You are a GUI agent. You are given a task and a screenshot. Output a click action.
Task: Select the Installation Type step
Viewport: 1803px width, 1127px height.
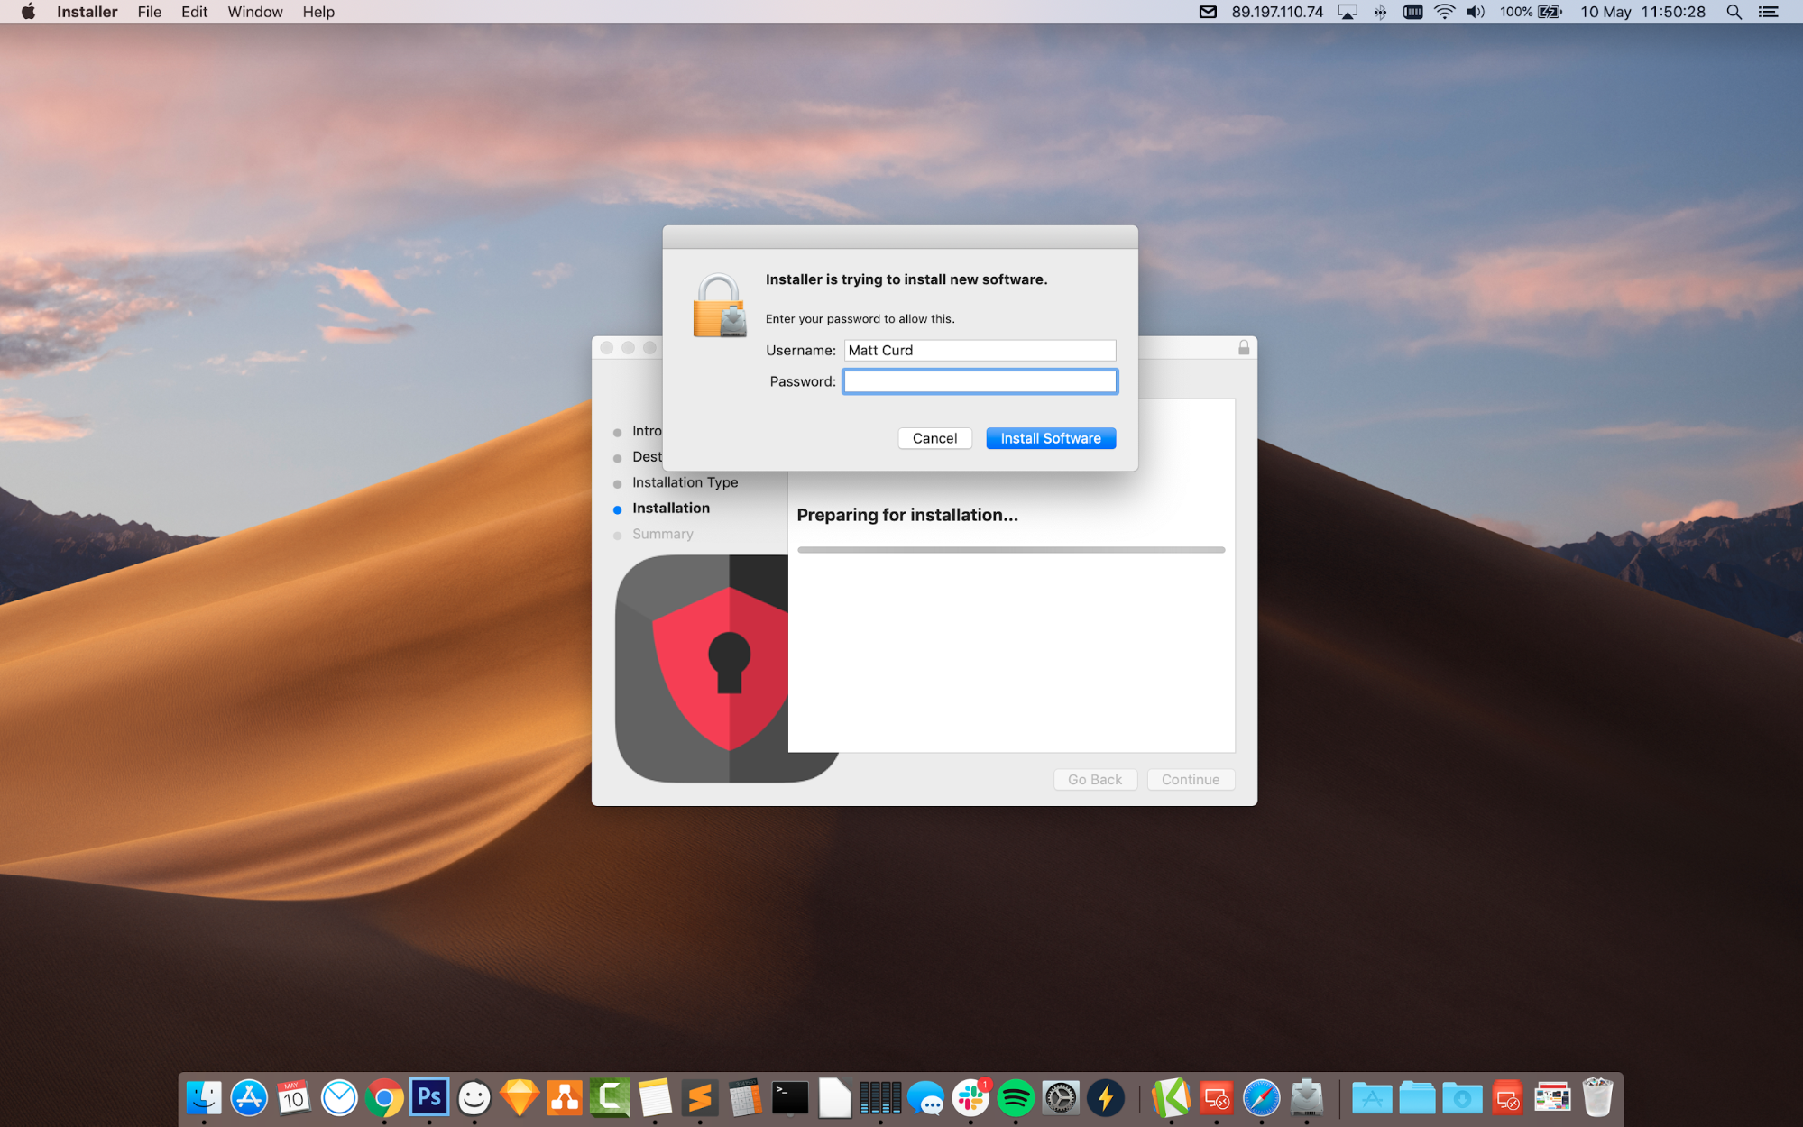[x=685, y=481]
